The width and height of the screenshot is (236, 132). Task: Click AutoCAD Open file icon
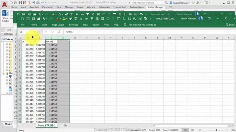pyautogui.click(x=15, y=3)
